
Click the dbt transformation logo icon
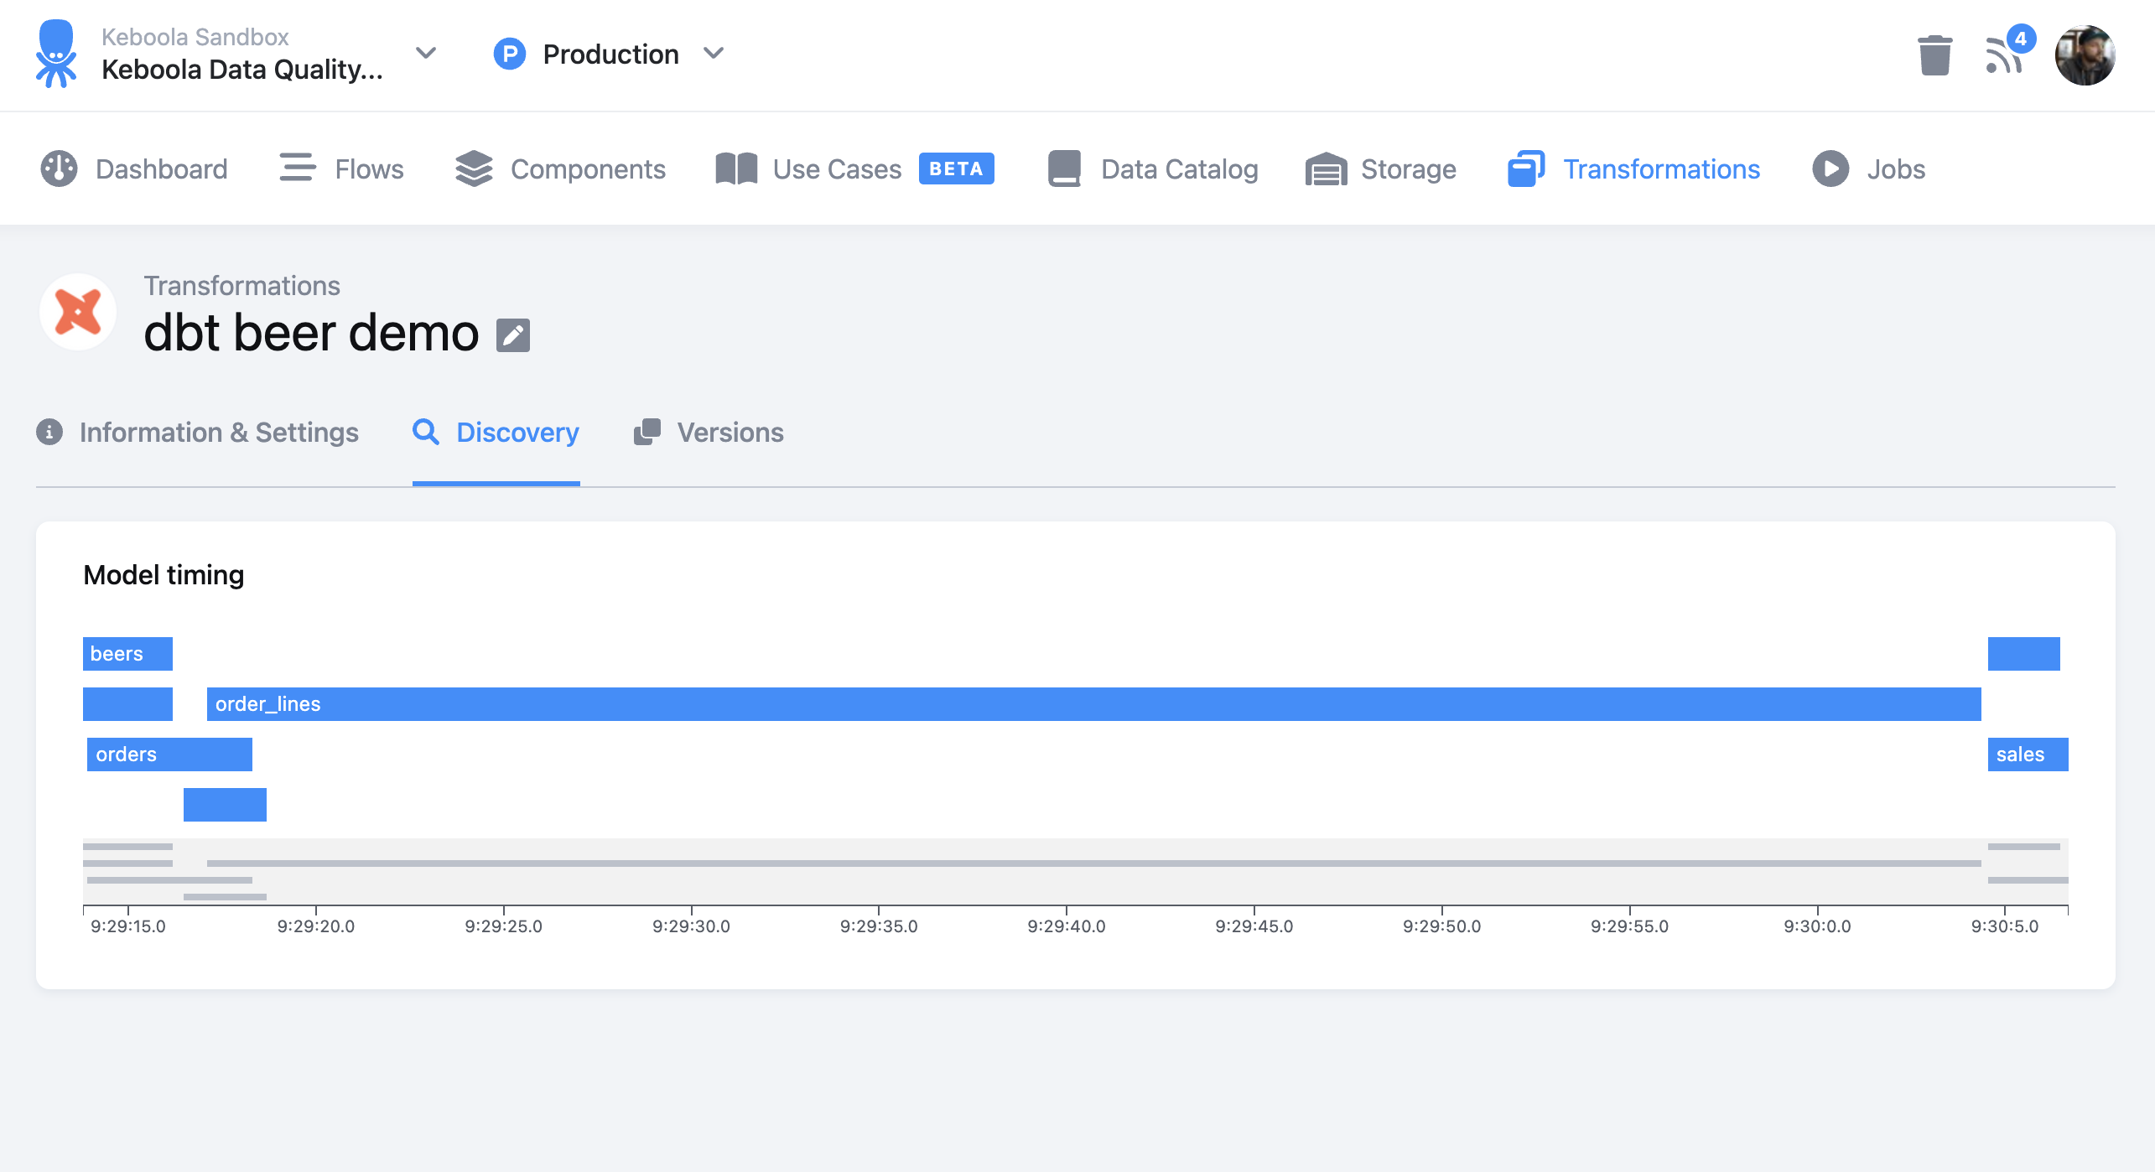[78, 311]
